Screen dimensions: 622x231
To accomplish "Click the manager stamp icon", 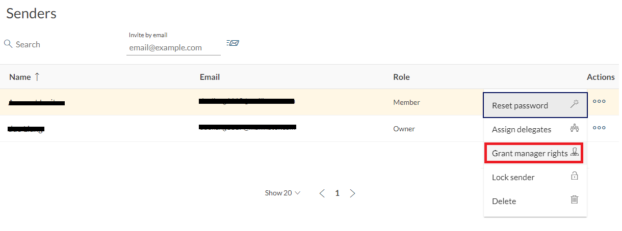I will (x=575, y=152).
